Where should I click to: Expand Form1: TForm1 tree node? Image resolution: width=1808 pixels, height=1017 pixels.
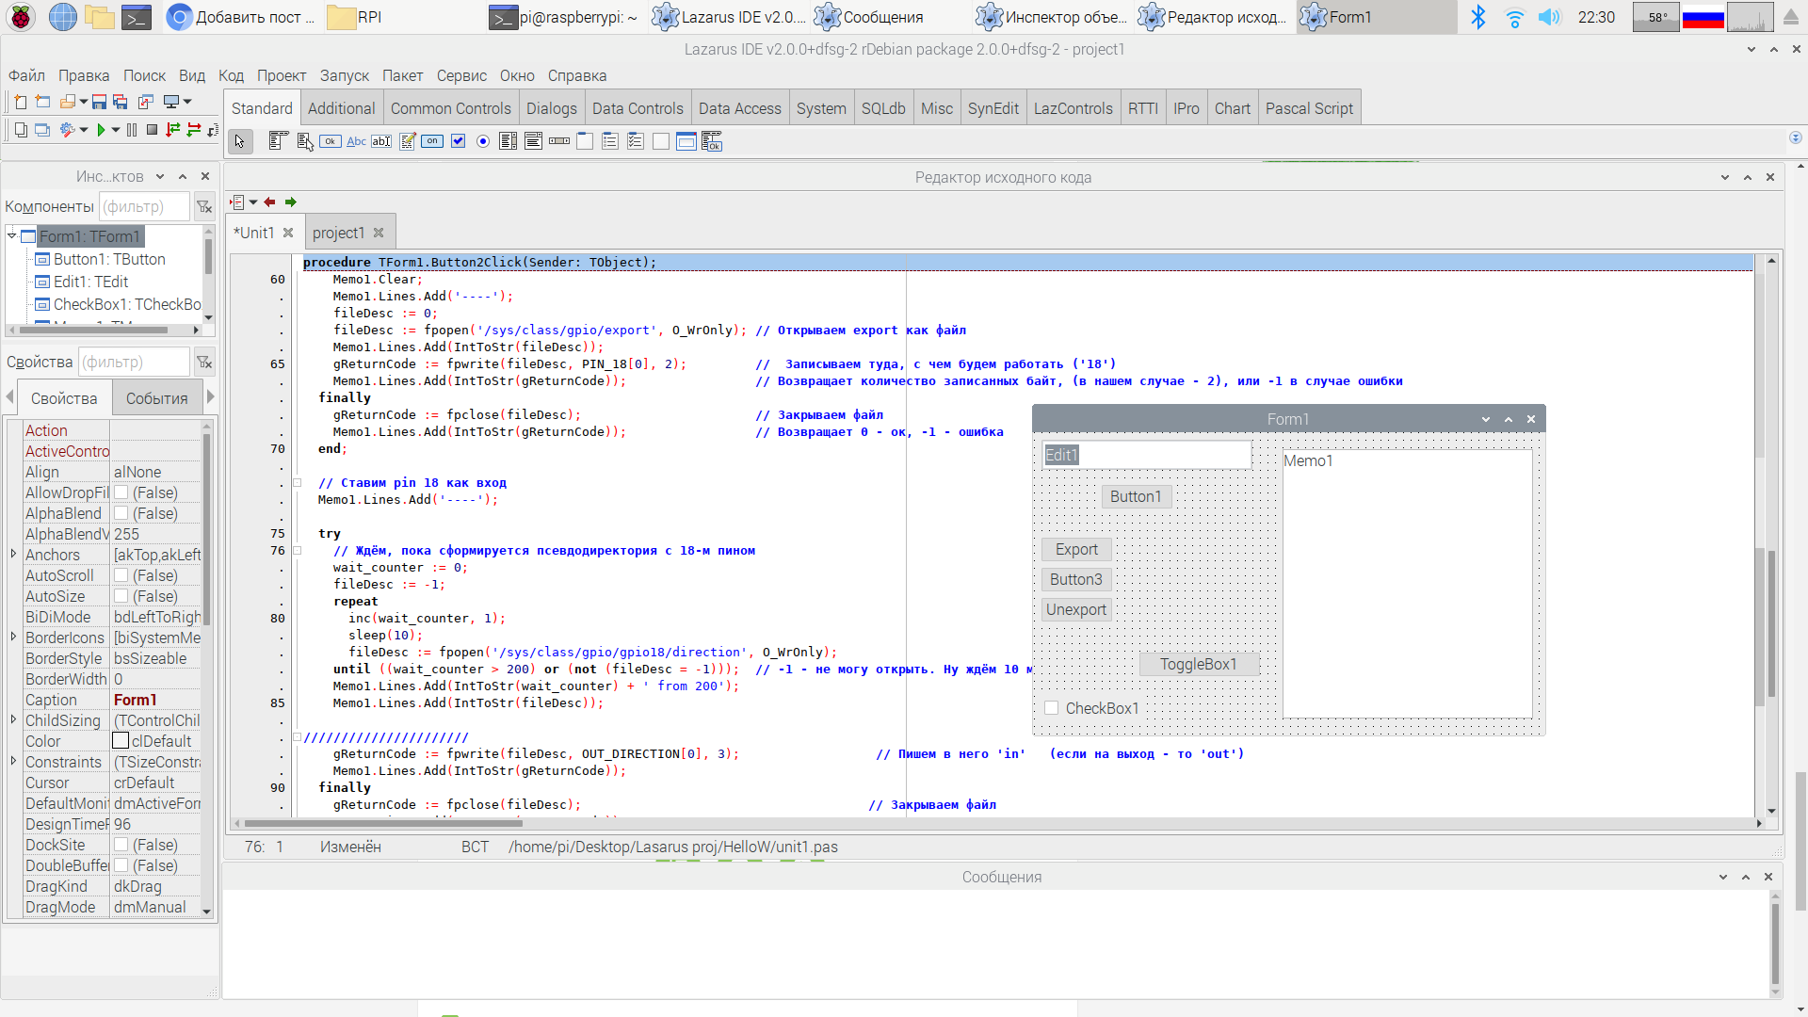12,234
